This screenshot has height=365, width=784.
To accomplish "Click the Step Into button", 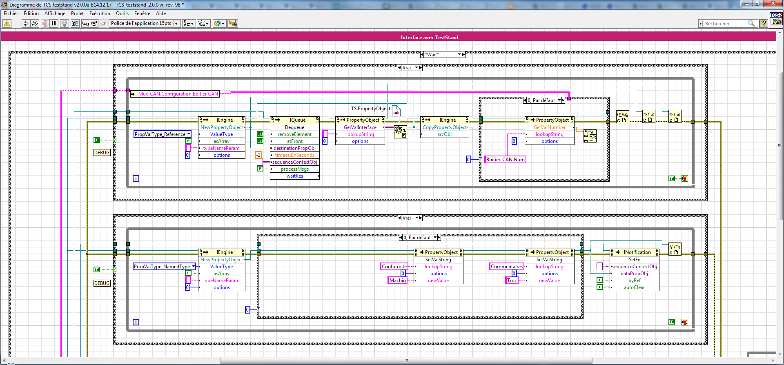I will (85, 24).
